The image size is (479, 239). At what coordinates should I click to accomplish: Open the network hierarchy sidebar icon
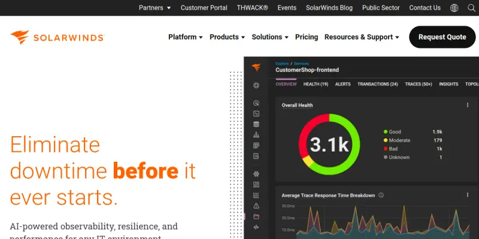point(256,135)
